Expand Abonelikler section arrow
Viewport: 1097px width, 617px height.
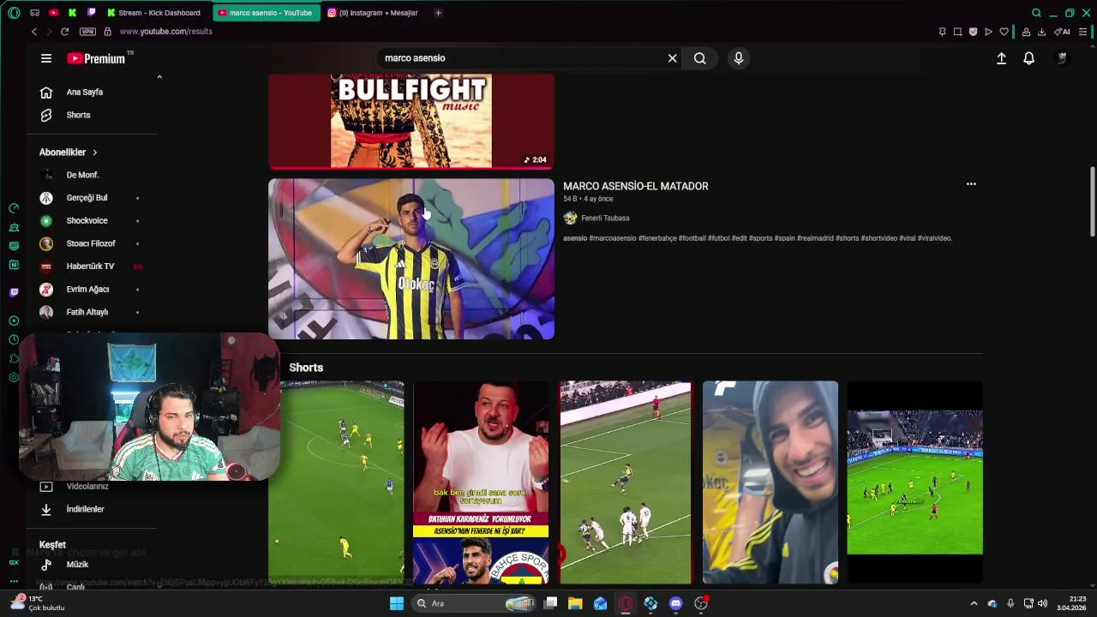coord(94,153)
